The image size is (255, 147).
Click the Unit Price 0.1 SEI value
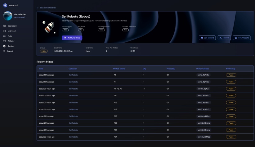(x=133, y=51)
